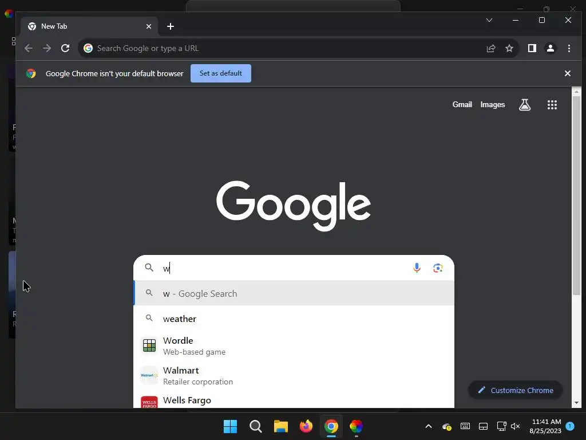Dismiss the default browser infobar
586x440 pixels.
click(x=567, y=73)
